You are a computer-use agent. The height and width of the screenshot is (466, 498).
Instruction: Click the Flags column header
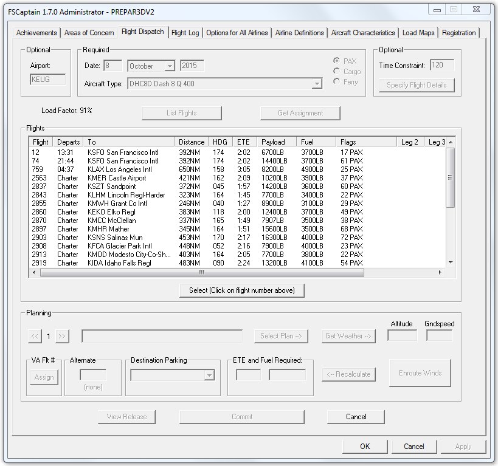pos(366,142)
